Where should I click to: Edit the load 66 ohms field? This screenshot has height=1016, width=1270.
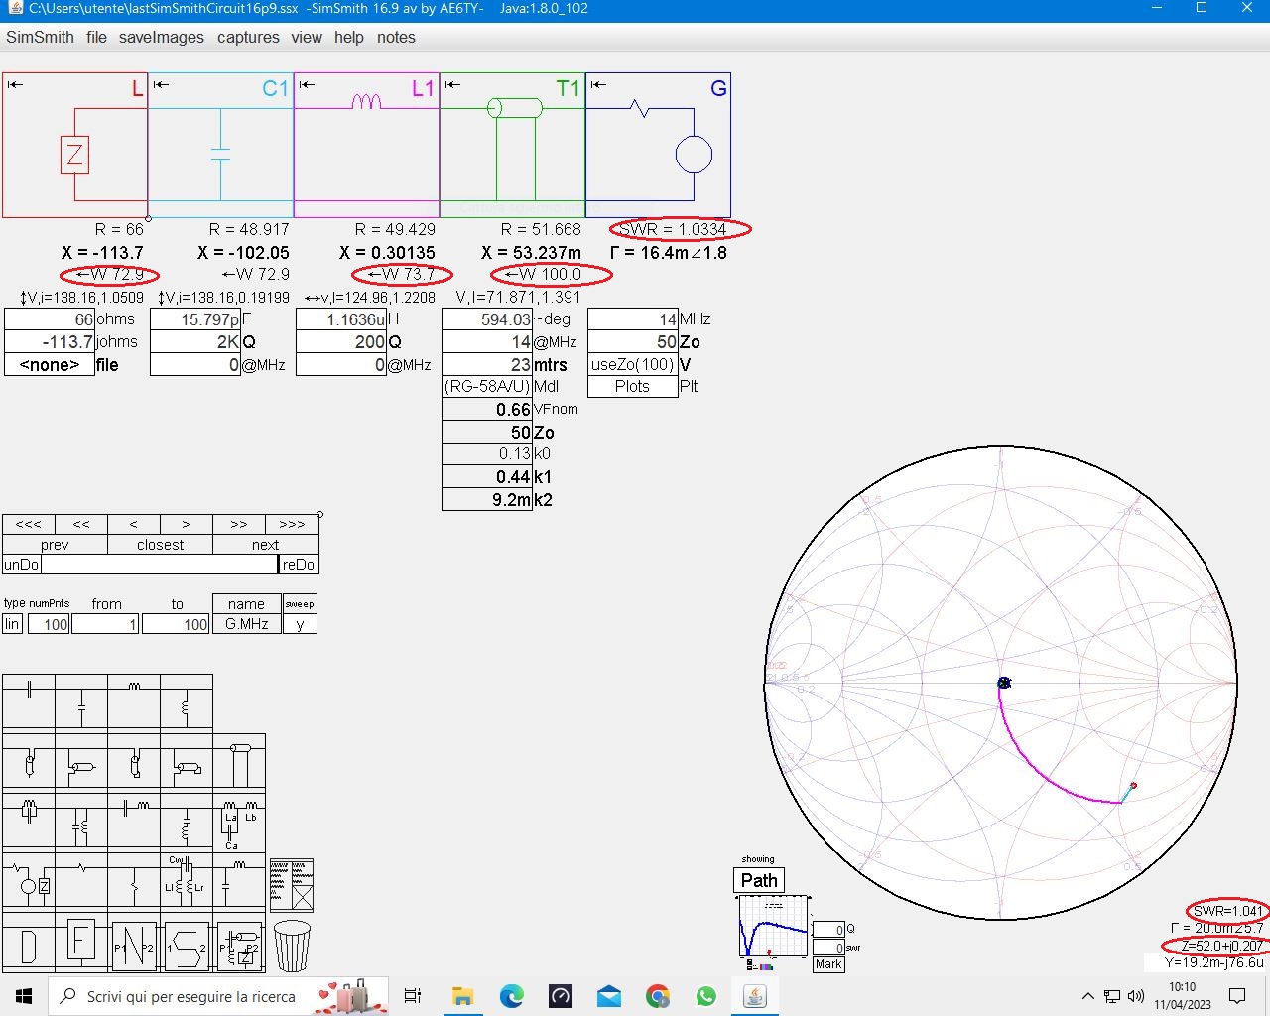(x=50, y=319)
